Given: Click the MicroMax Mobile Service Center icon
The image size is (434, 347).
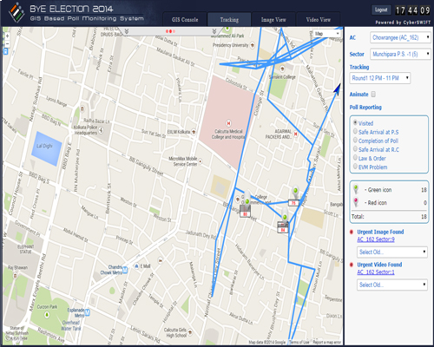Looking at the screenshot, I should [x=200, y=161].
